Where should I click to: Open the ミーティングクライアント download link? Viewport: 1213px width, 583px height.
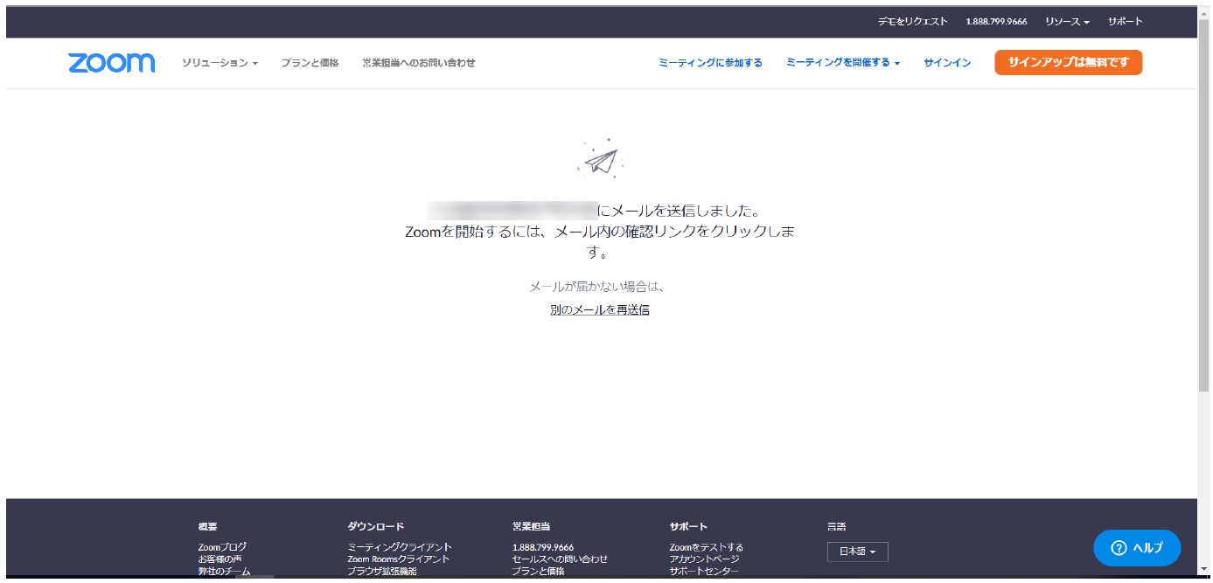(400, 547)
